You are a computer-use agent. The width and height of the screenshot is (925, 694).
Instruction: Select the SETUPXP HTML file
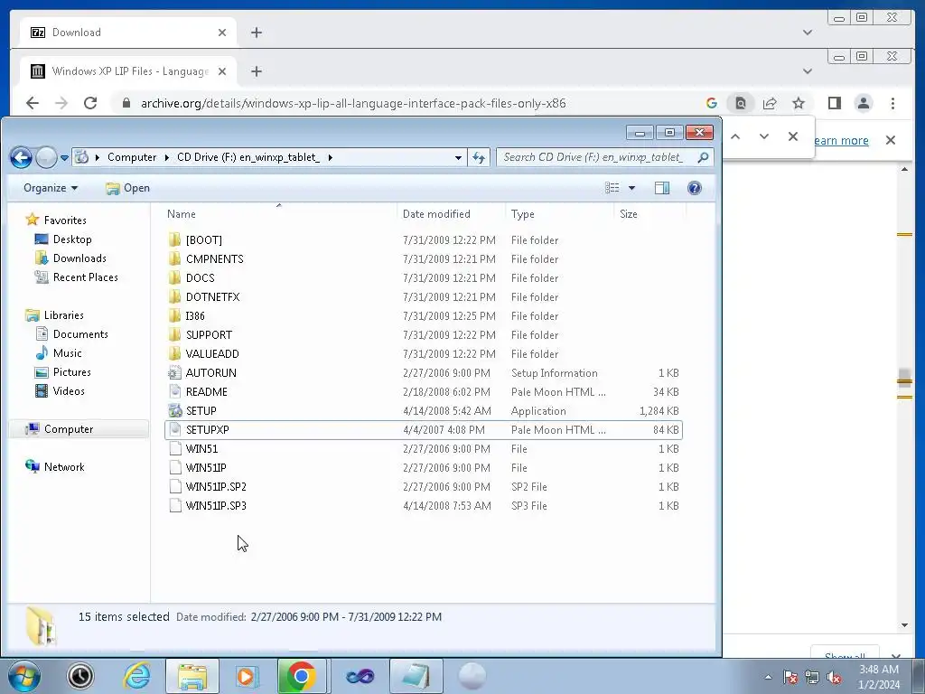(x=423, y=429)
